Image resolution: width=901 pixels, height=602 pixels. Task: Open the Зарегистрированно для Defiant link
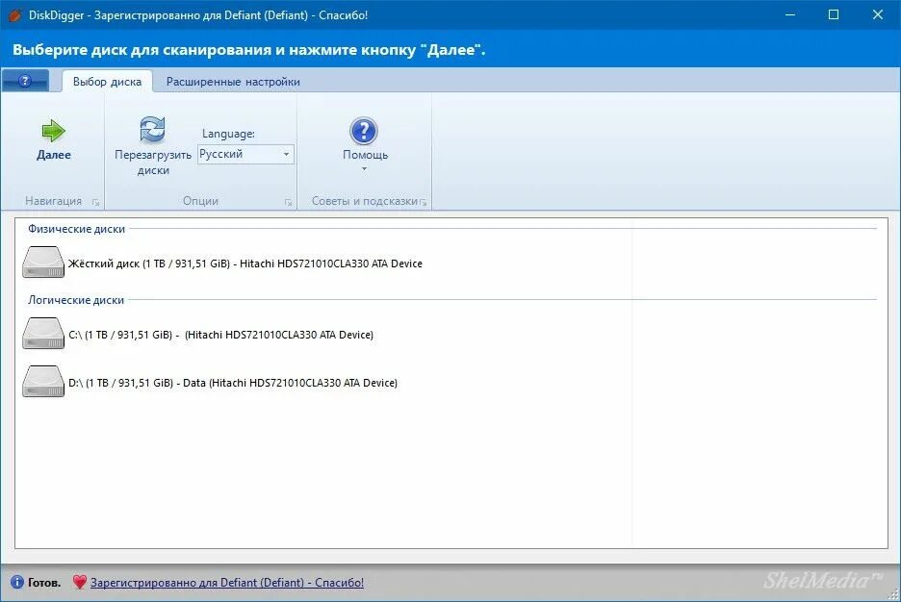pos(227,583)
